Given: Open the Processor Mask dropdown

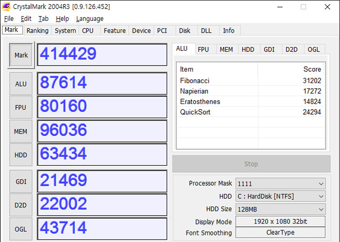Looking at the screenshot, I should pyautogui.click(x=281, y=184).
